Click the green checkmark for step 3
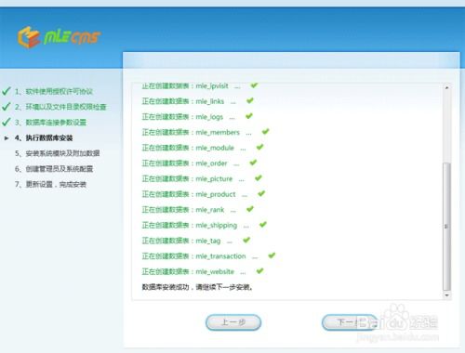Image resolution: width=465 pixels, height=353 pixels. click(7, 122)
